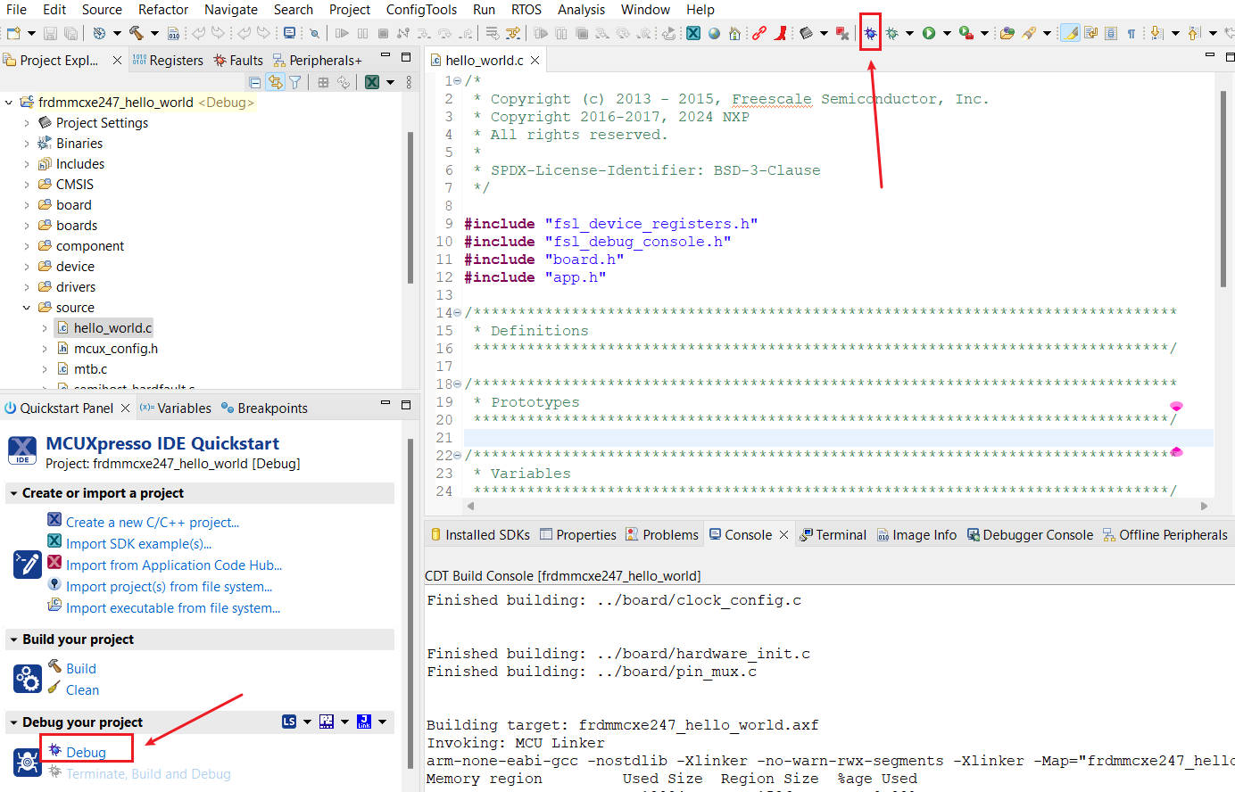This screenshot has width=1235, height=792.
Task: Click the Debug link in Quickstart Panel
Action: coord(86,752)
